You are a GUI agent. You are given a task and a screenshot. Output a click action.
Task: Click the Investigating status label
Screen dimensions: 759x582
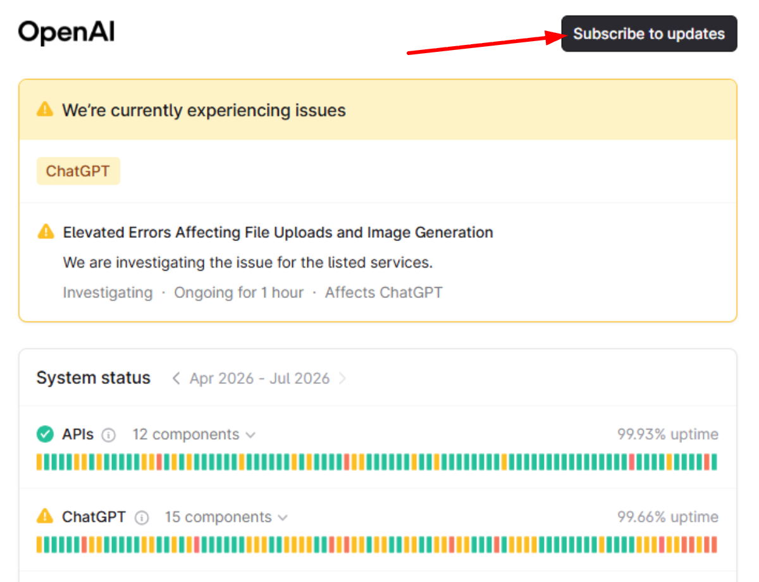108,293
